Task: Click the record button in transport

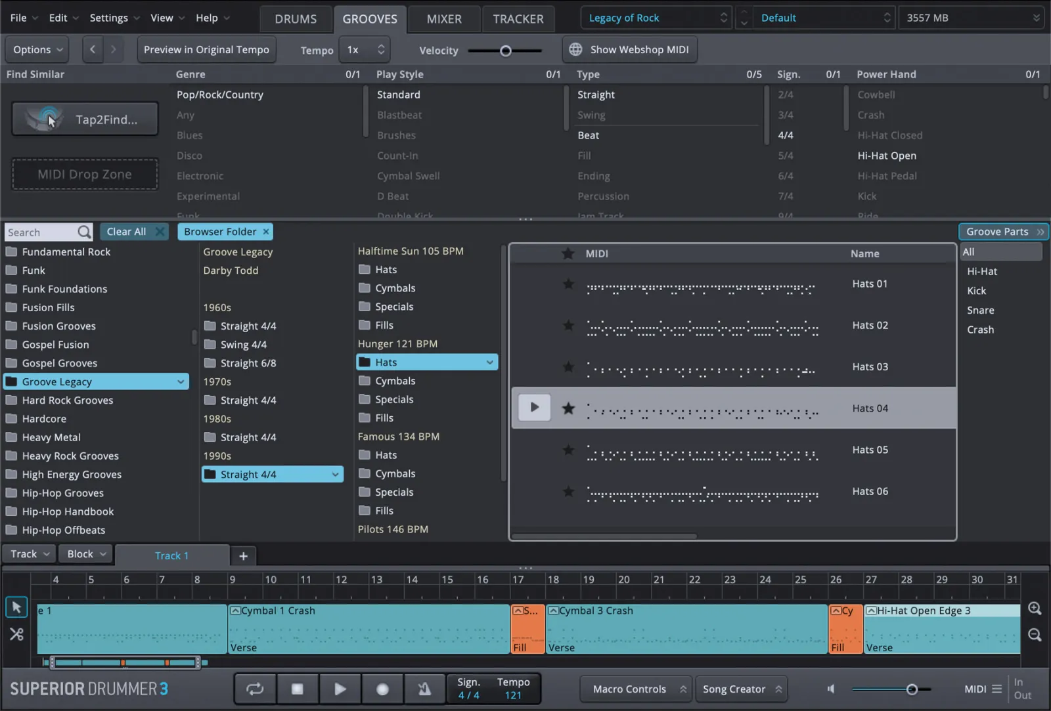Action: pos(382,689)
